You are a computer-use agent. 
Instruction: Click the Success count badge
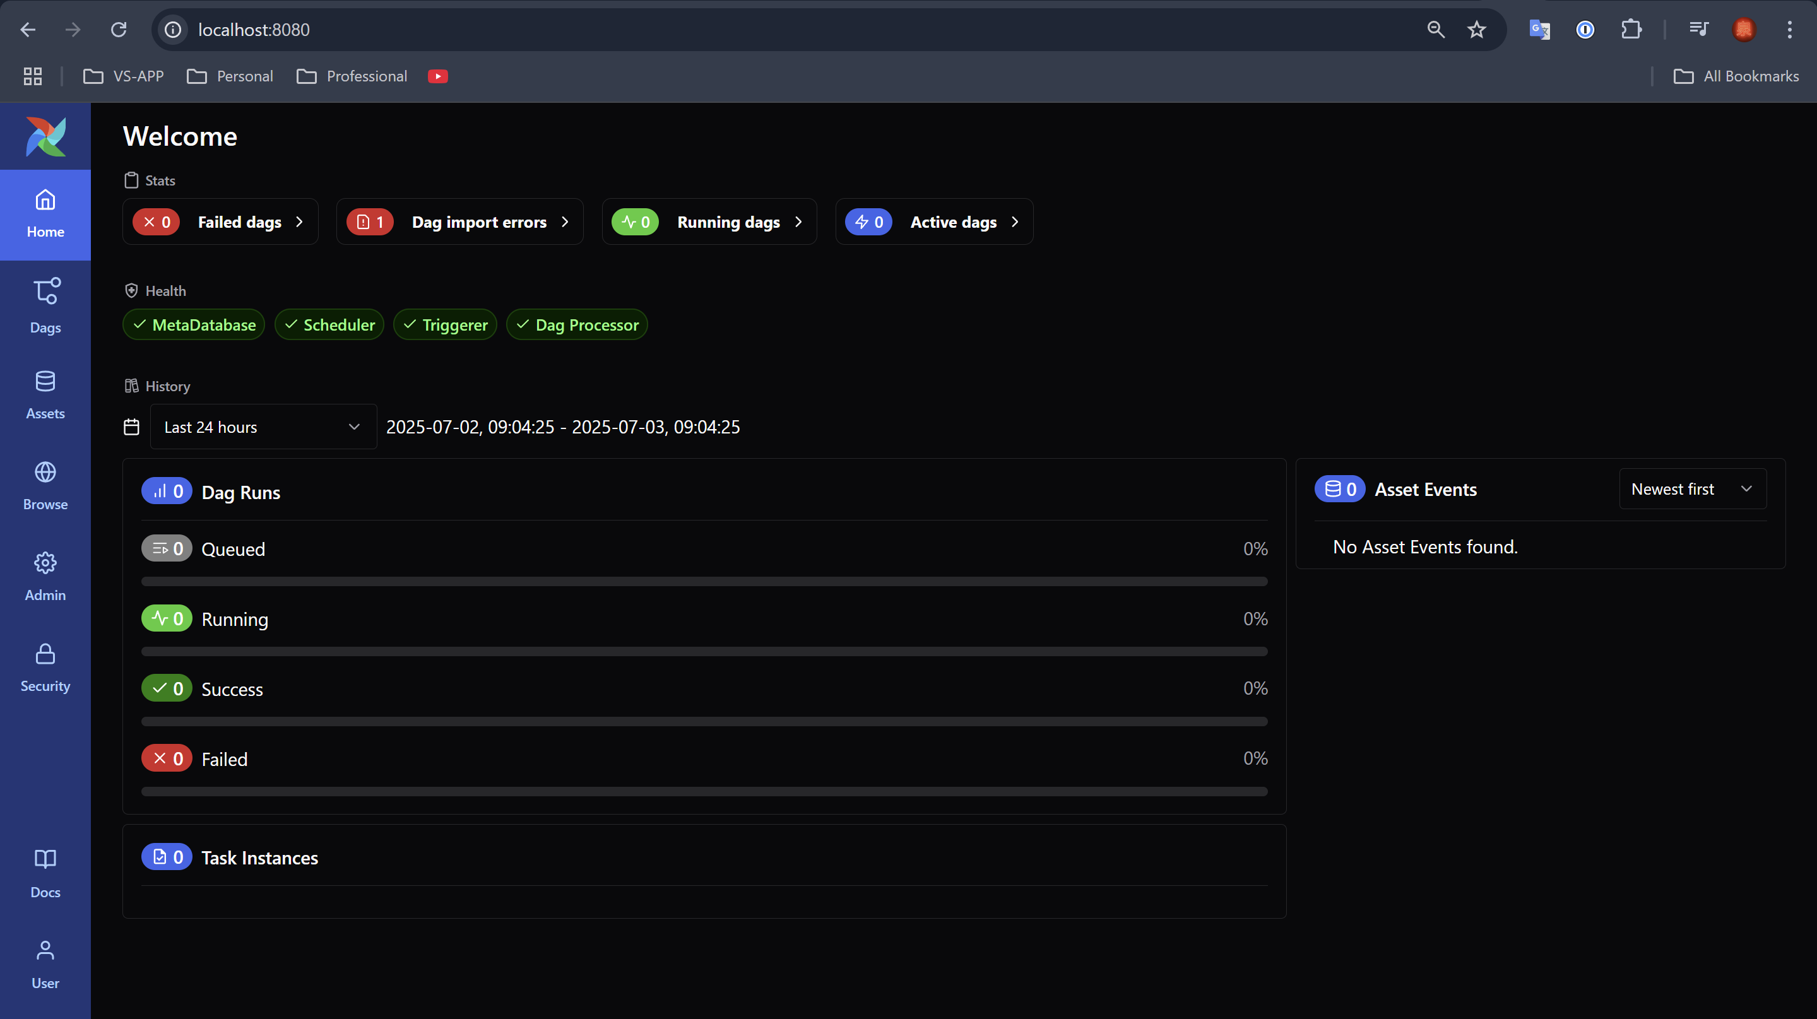point(167,688)
